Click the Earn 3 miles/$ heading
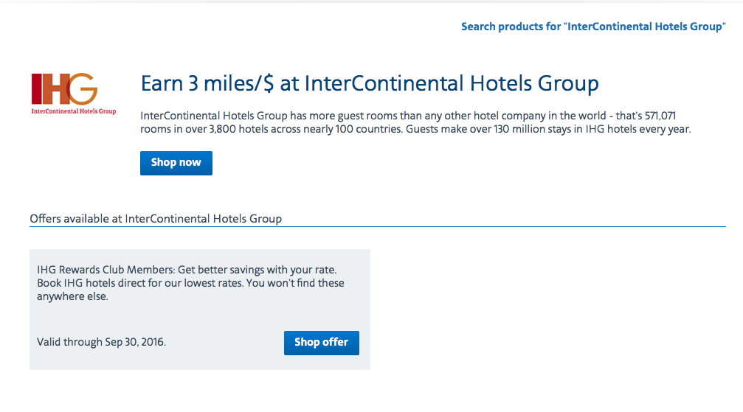 pyautogui.click(x=370, y=84)
